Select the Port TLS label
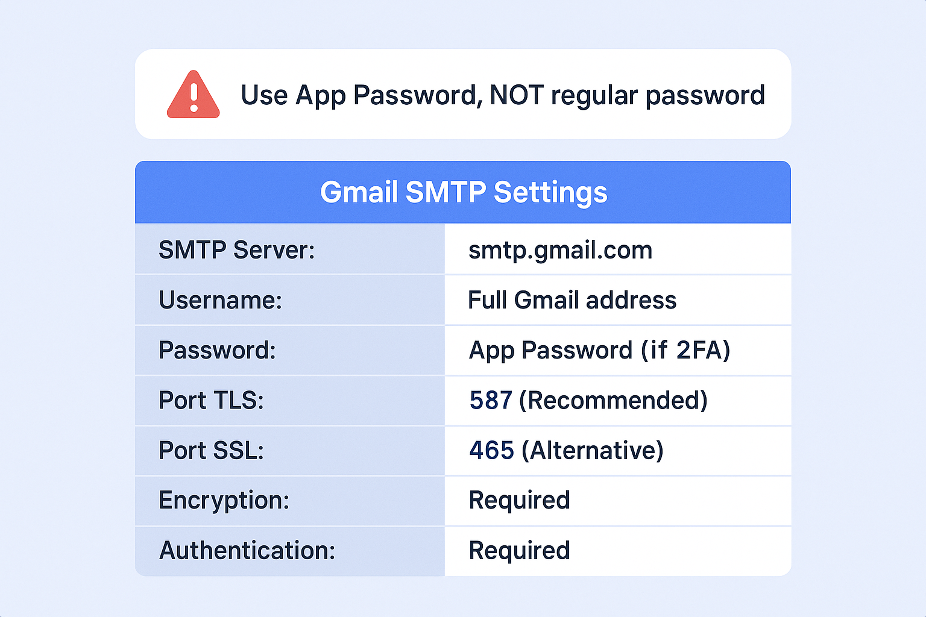The image size is (926, 617). (x=211, y=400)
